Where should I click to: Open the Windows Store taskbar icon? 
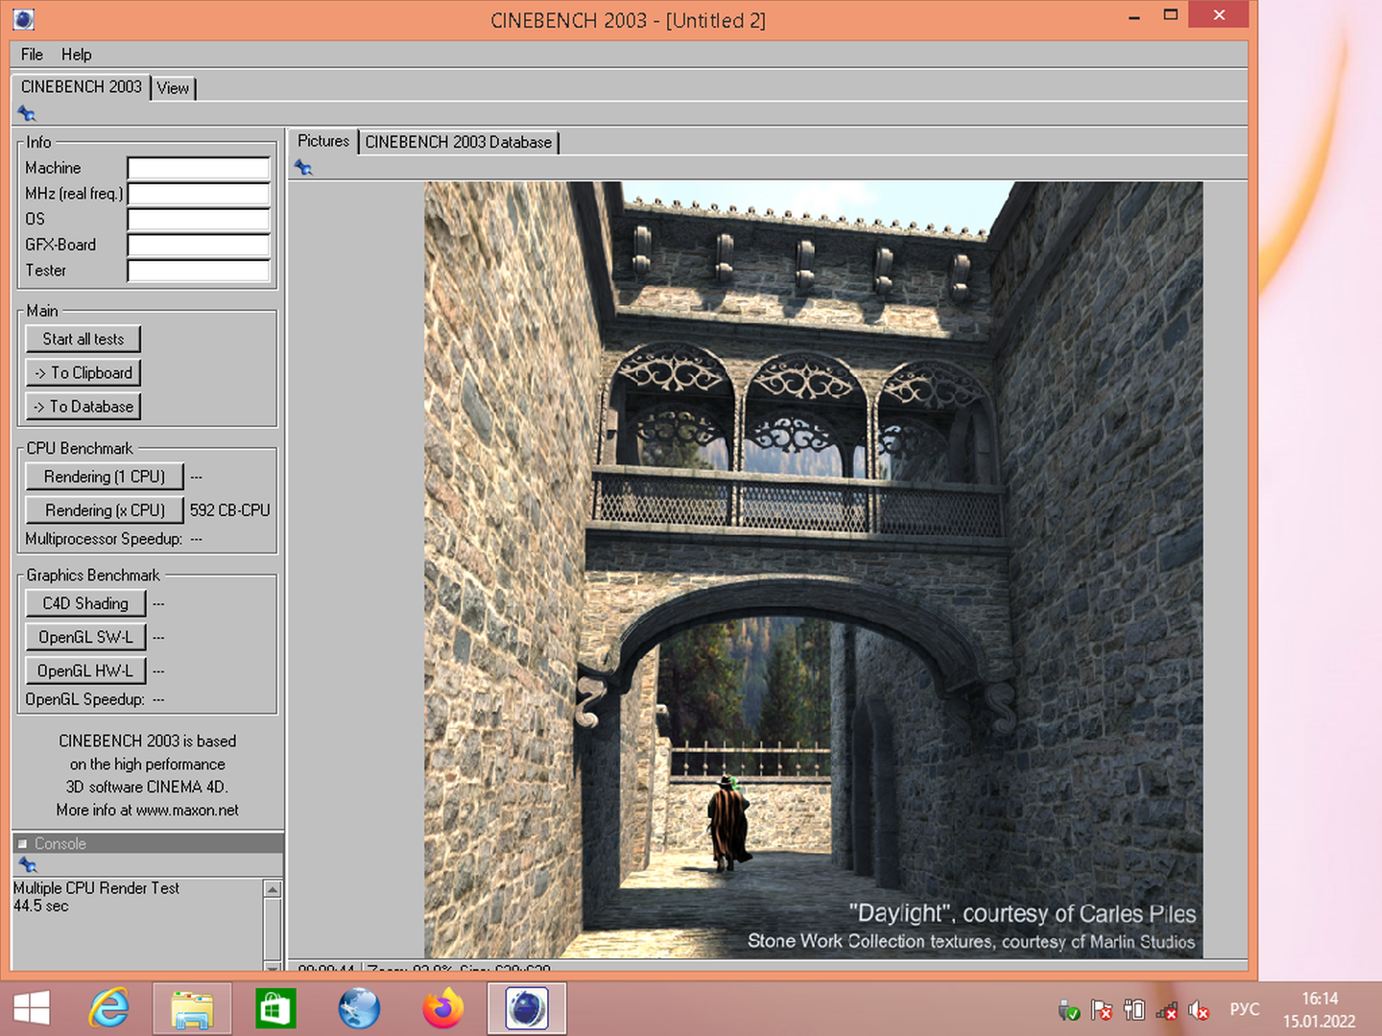[x=275, y=1009]
